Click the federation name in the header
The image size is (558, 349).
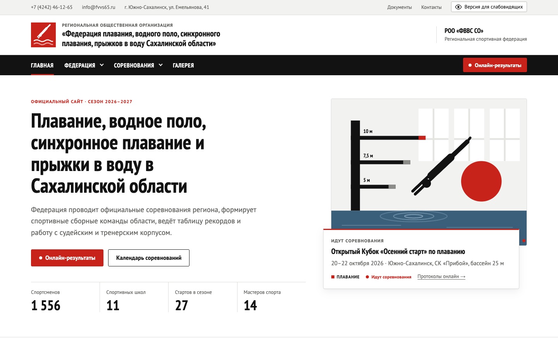point(141,39)
